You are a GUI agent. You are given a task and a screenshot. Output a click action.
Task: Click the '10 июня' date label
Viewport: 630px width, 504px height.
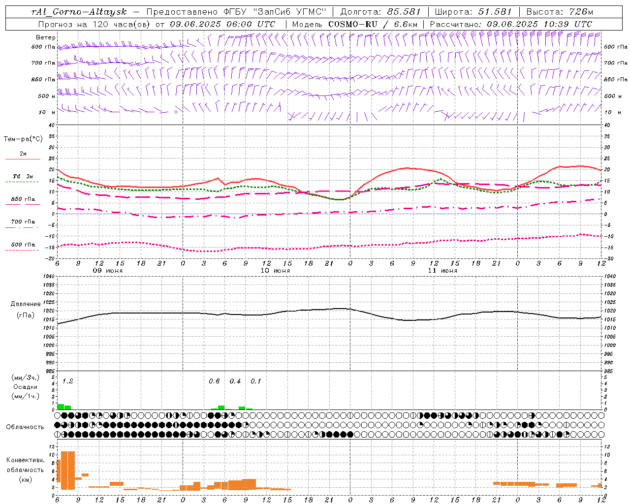(275, 271)
